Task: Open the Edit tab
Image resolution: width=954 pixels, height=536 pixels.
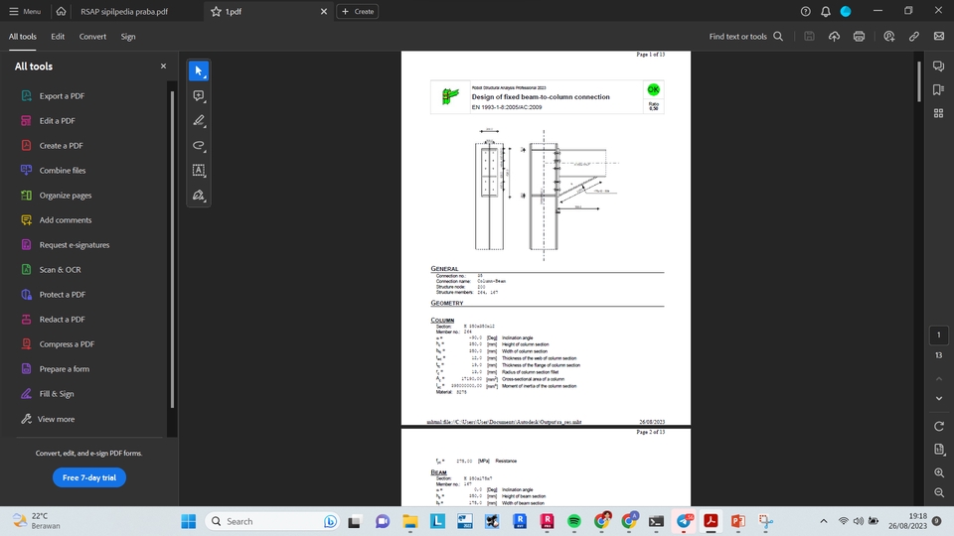Action: tap(58, 37)
